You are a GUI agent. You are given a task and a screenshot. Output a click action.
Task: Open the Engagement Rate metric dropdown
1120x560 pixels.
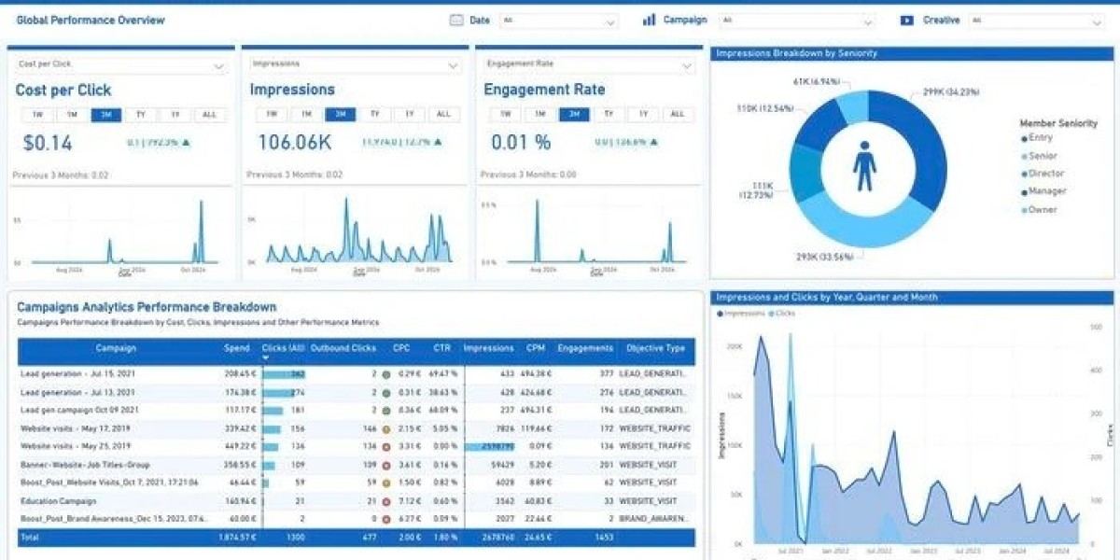tap(590, 65)
